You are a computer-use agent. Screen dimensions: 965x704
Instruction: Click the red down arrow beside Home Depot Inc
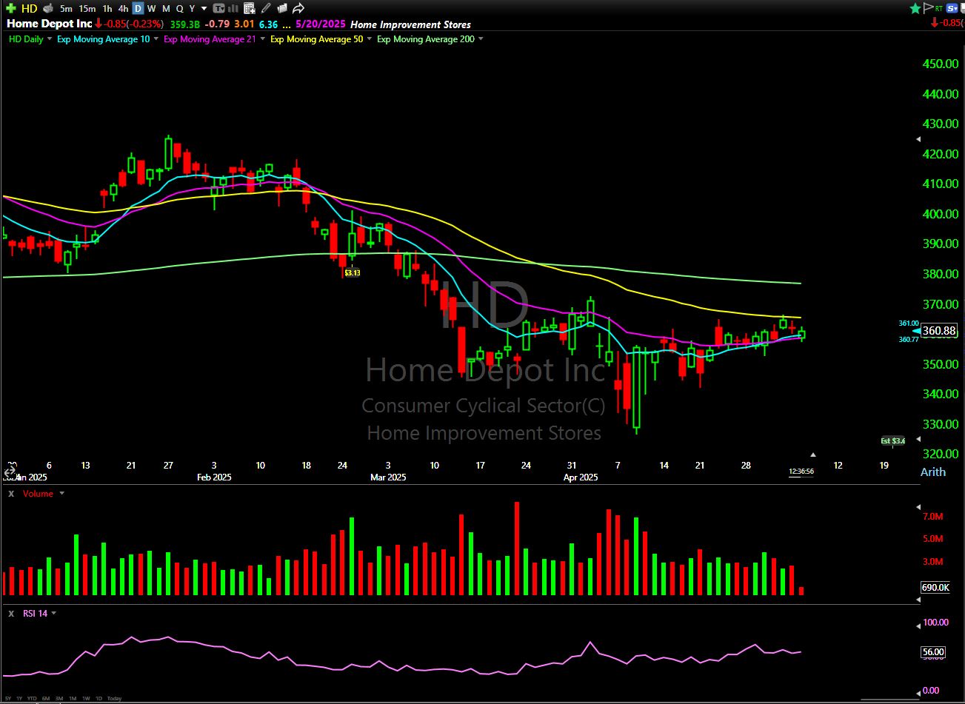click(98, 24)
